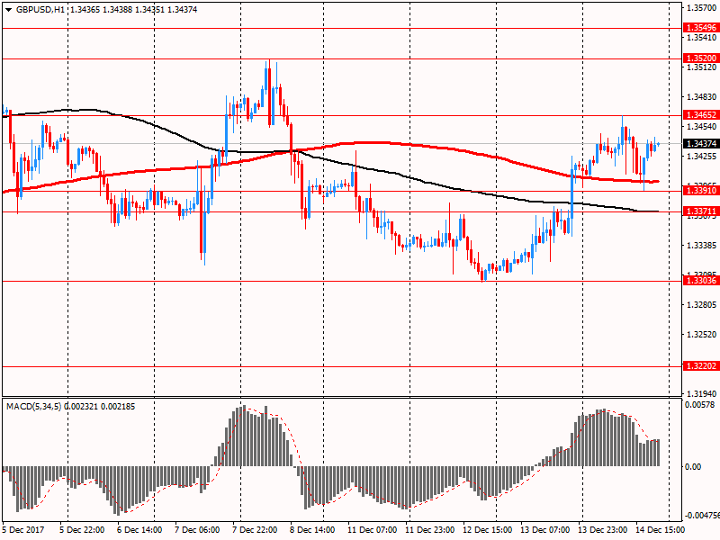This screenshot has width=720, height=540.
Task: Select the 1.35200 price level label
Action: click(701, 58)
